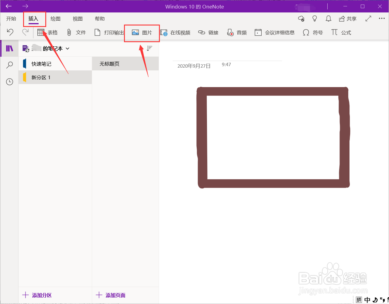The image size is (389, 304).
Task: Add a new section with 添加分区
Action: click(37, 295)
